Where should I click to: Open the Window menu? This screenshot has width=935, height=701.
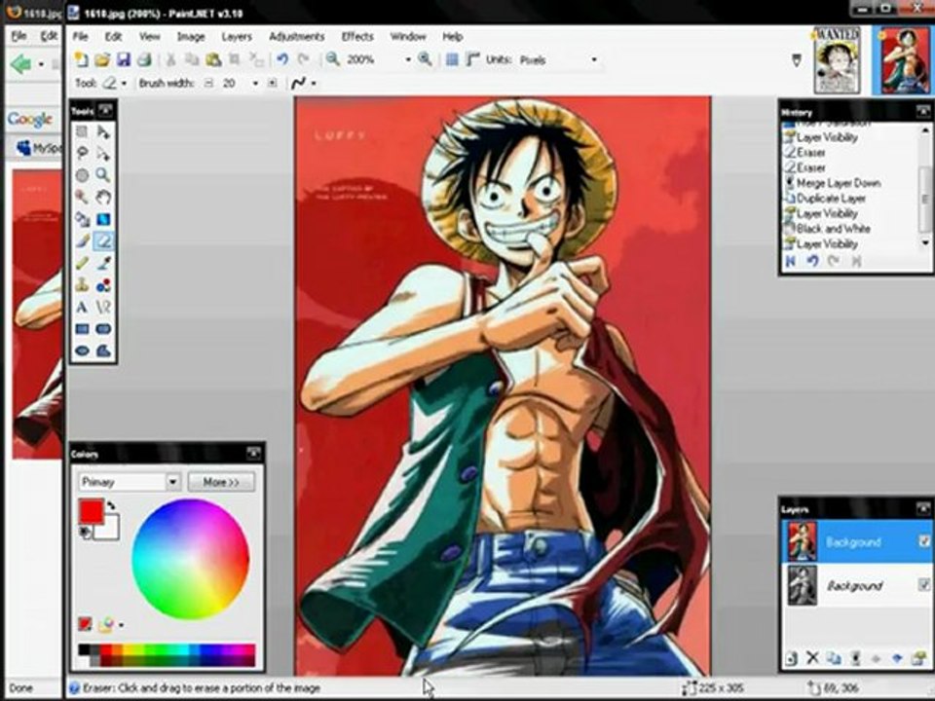(x=408, y=36)
